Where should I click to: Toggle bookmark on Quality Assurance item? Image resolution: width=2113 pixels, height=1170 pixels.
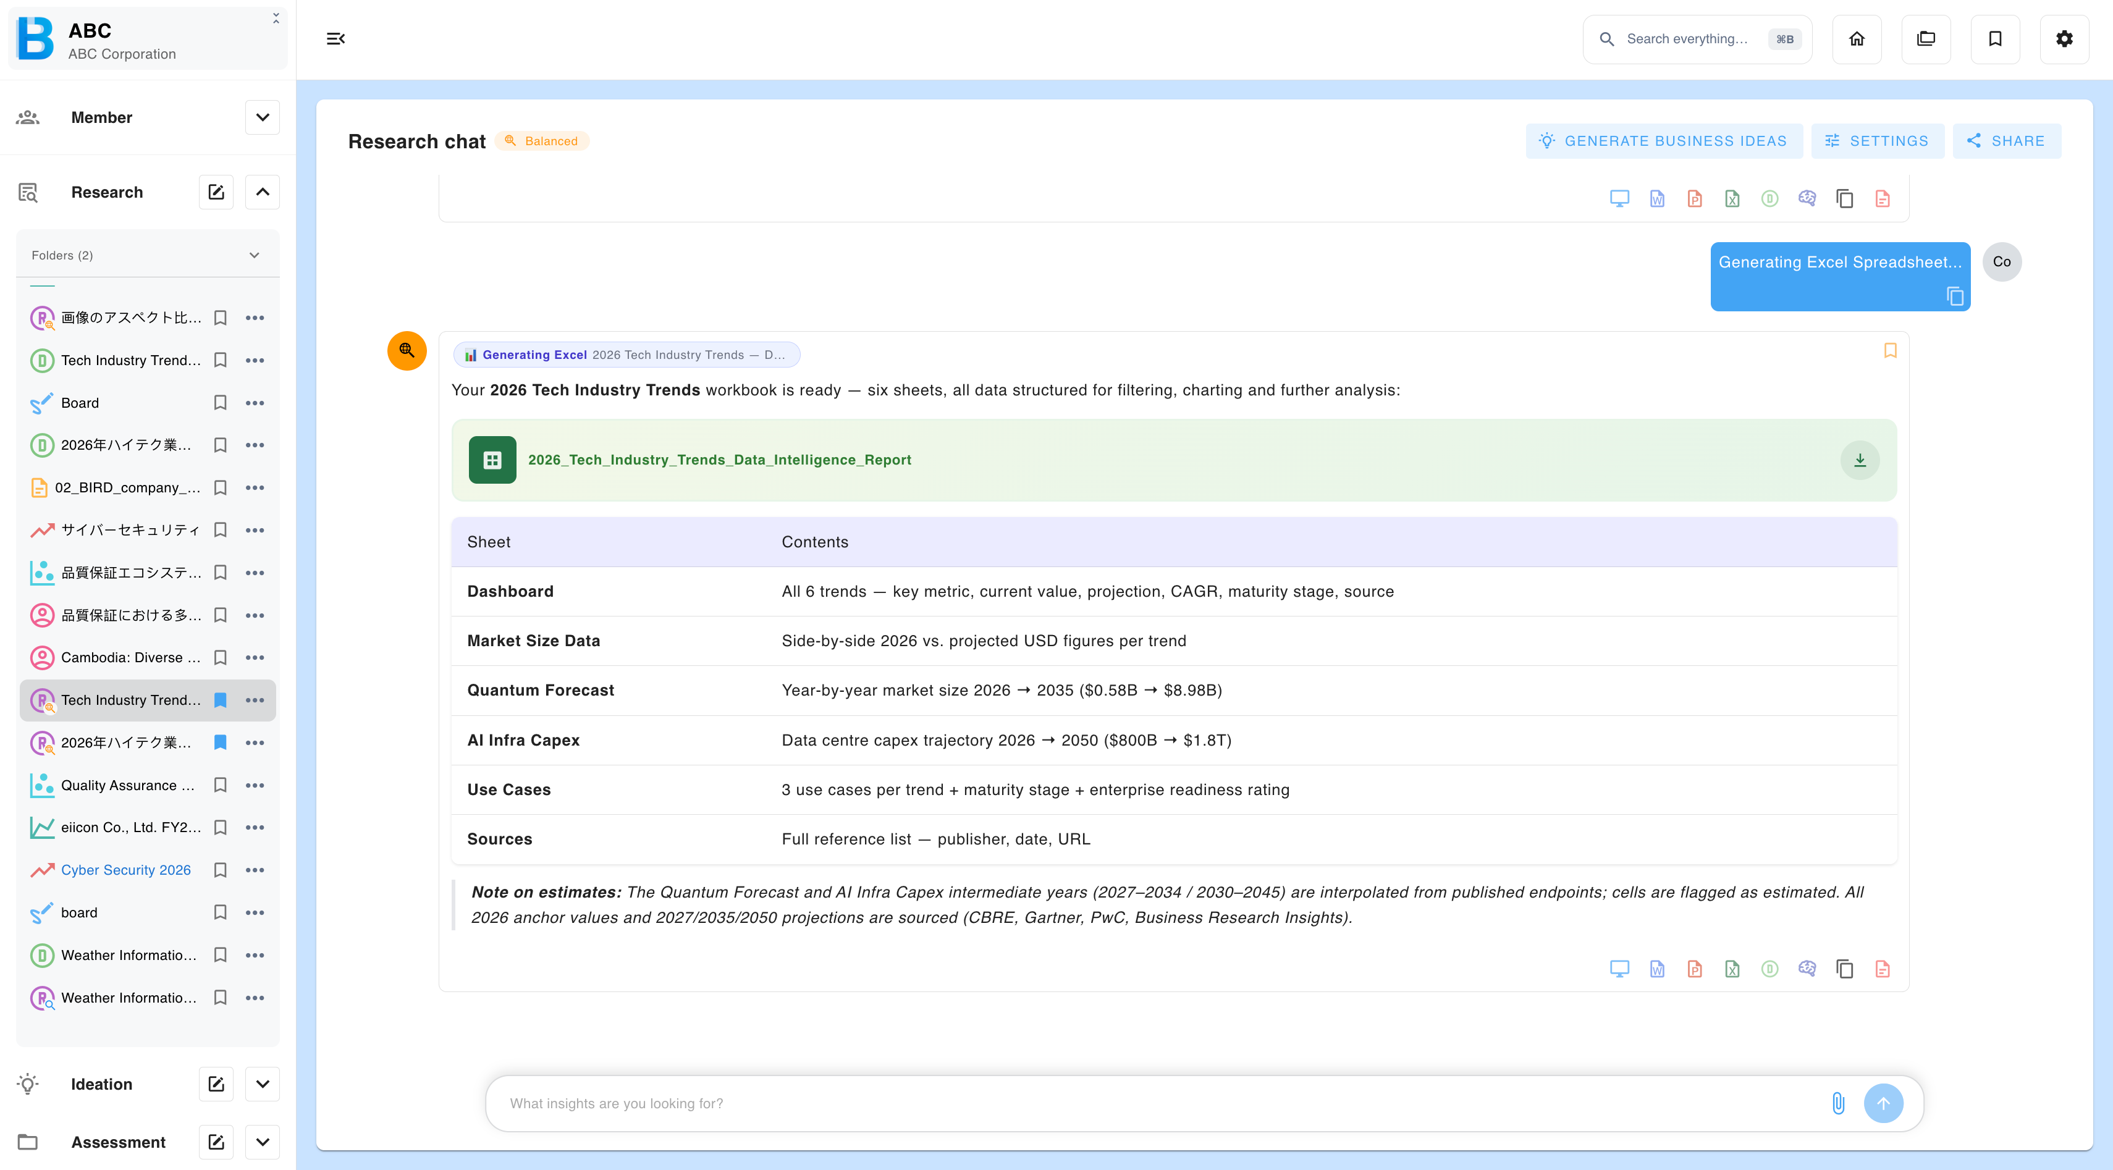(x=220, y=786)
